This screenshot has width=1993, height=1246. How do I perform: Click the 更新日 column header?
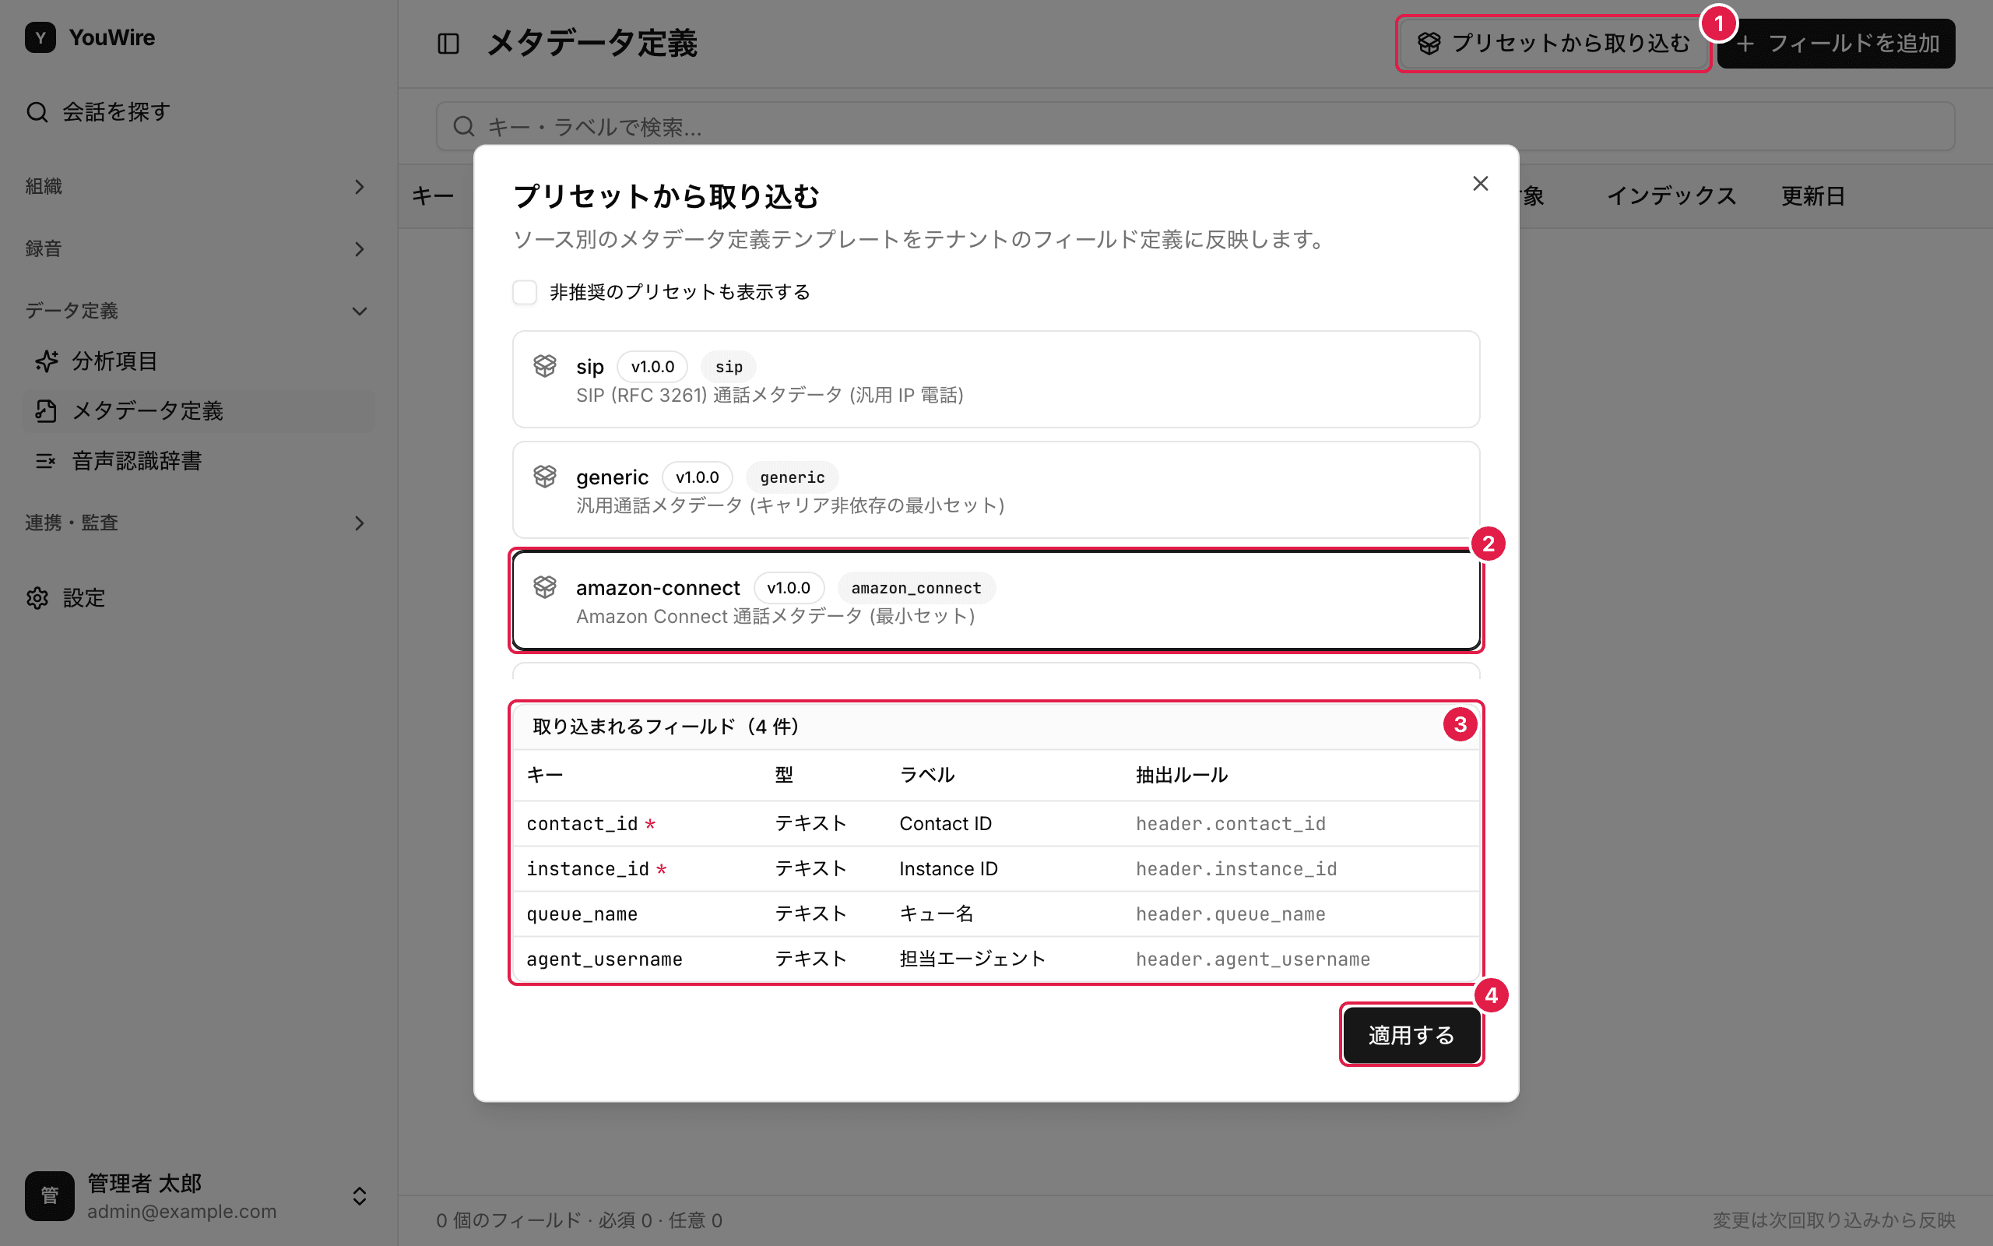click(1812, 196)
